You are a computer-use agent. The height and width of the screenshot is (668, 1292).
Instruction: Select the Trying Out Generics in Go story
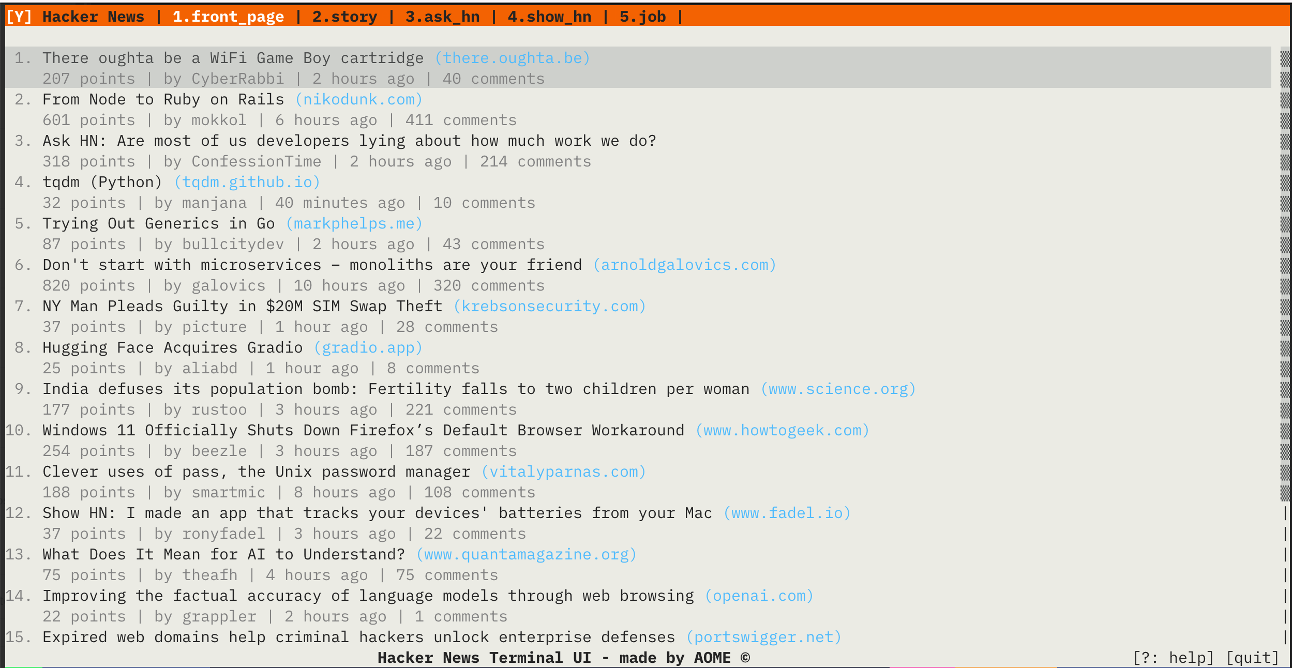tap(158, 223)
